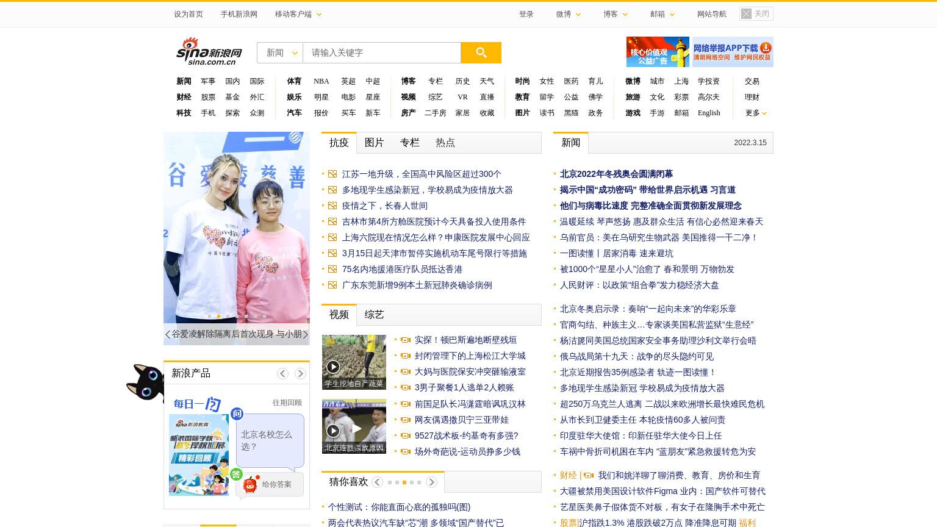Click 给你答案 button
Viewport: 937px width, 527px height.
270,484
